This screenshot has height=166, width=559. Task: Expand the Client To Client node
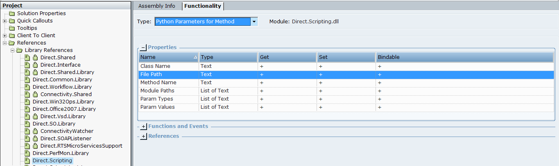tap(5, 36)
